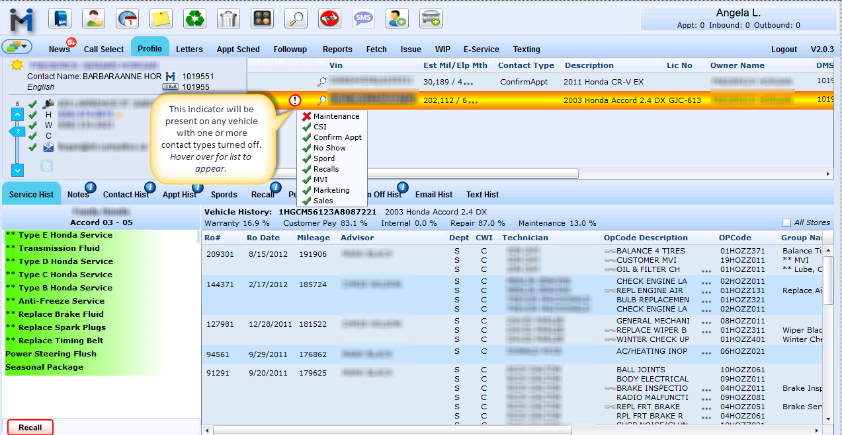Image resolution: width=842 pixels, height=435 pixels.
Task: Toggle the Maintenance contact type red X
Action: [x=307, y=116]
